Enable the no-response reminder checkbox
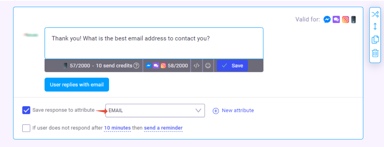The width and height of the screenshot is (384, 147). point(26,128)
